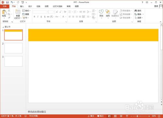Screen dimensions: 163x118
Task: Open the Shapes gallery icon
Action: pyautogui.click(x=101, y=12)
